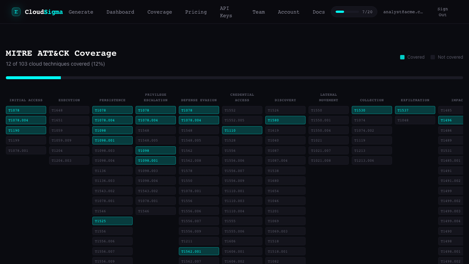Select T1580 in the Discovery column
Screen dimensions: 469x264
coord(285,120)
